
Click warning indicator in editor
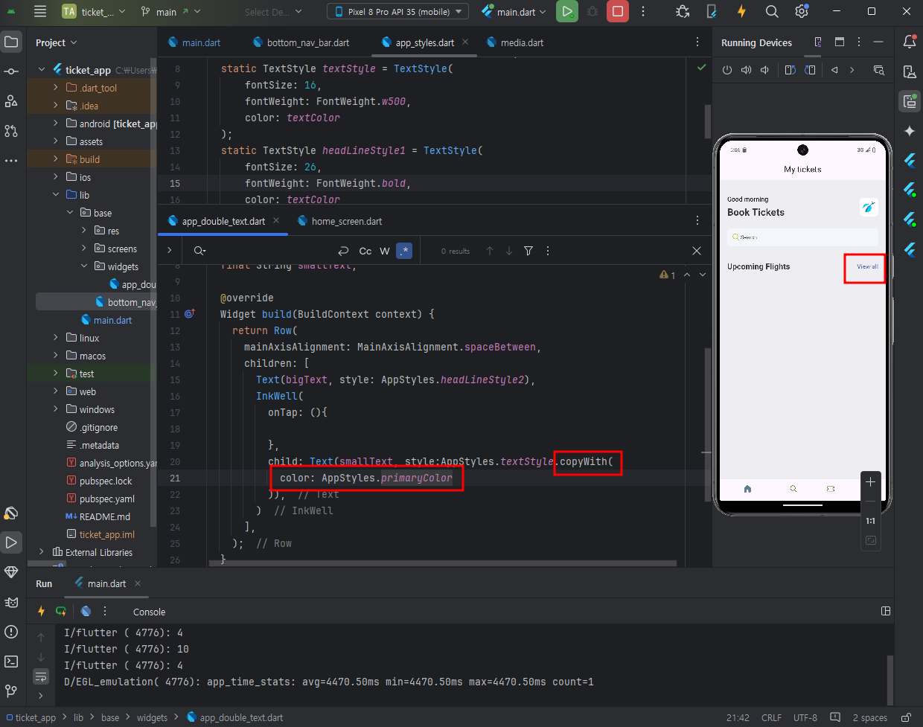coord(668,275)
